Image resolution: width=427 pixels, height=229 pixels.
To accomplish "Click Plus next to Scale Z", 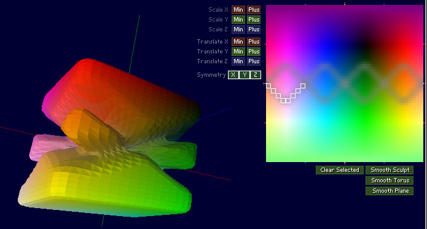I will [x=254, y=29].
